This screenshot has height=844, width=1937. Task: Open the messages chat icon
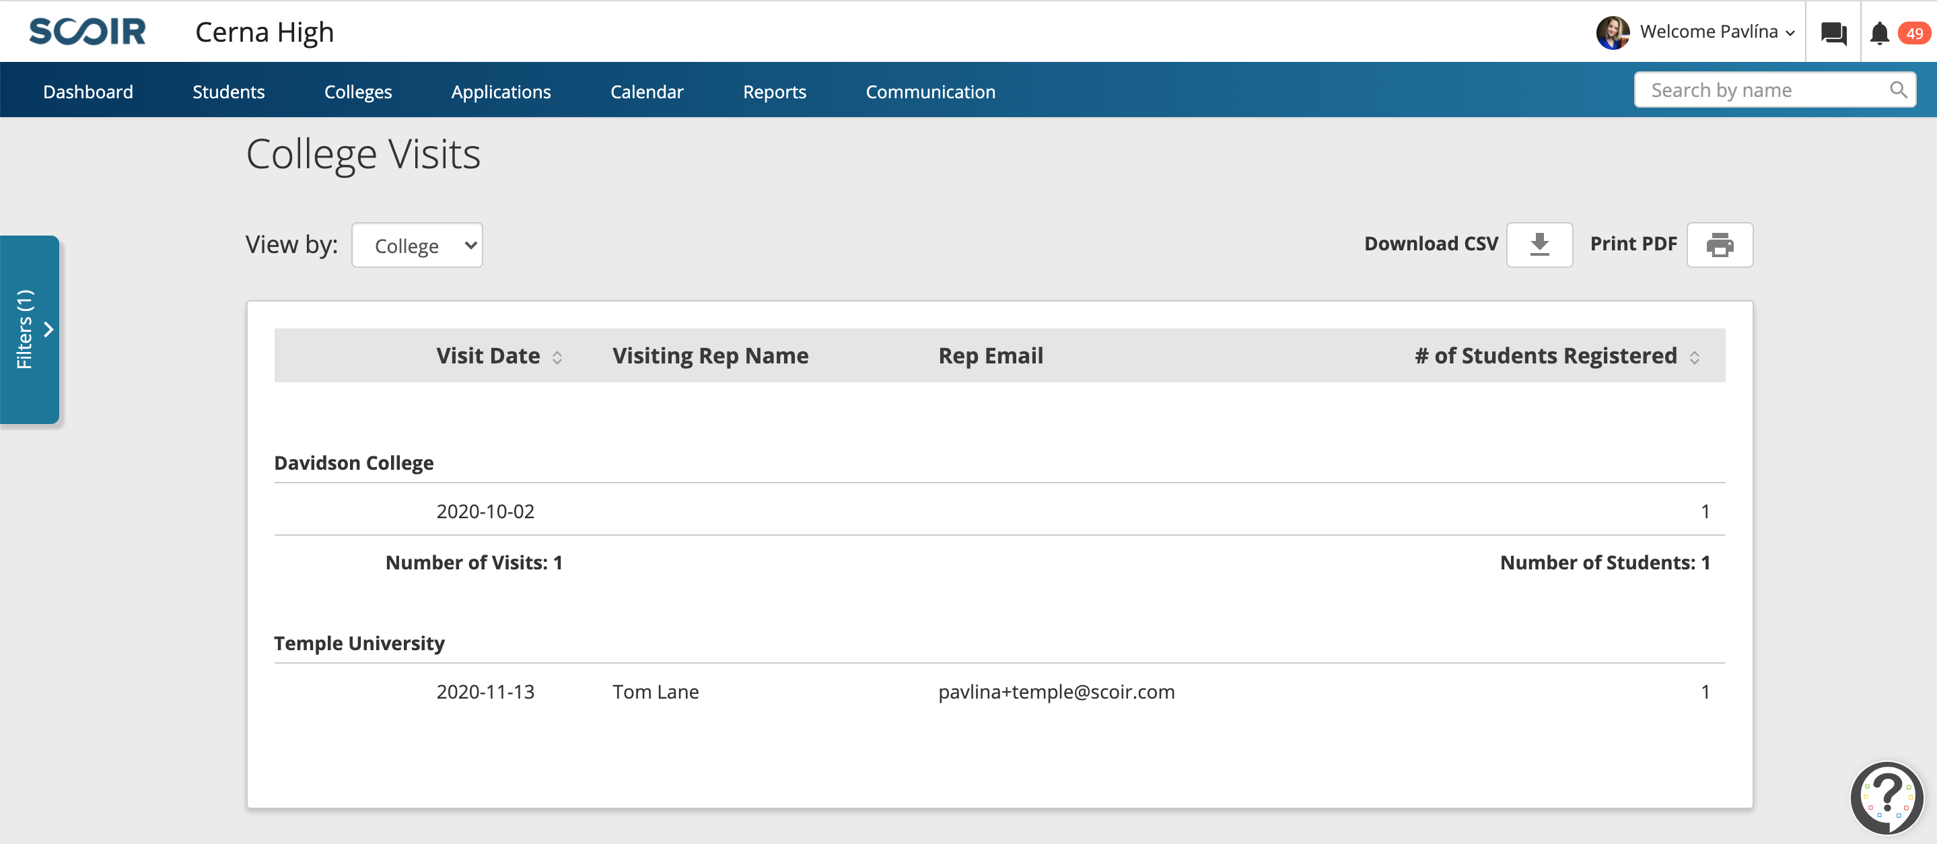click(1833, 33)
